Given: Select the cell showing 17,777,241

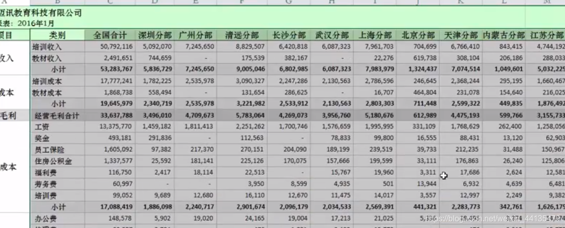Looking at the screenshot, I should click(x=110, y=81).
